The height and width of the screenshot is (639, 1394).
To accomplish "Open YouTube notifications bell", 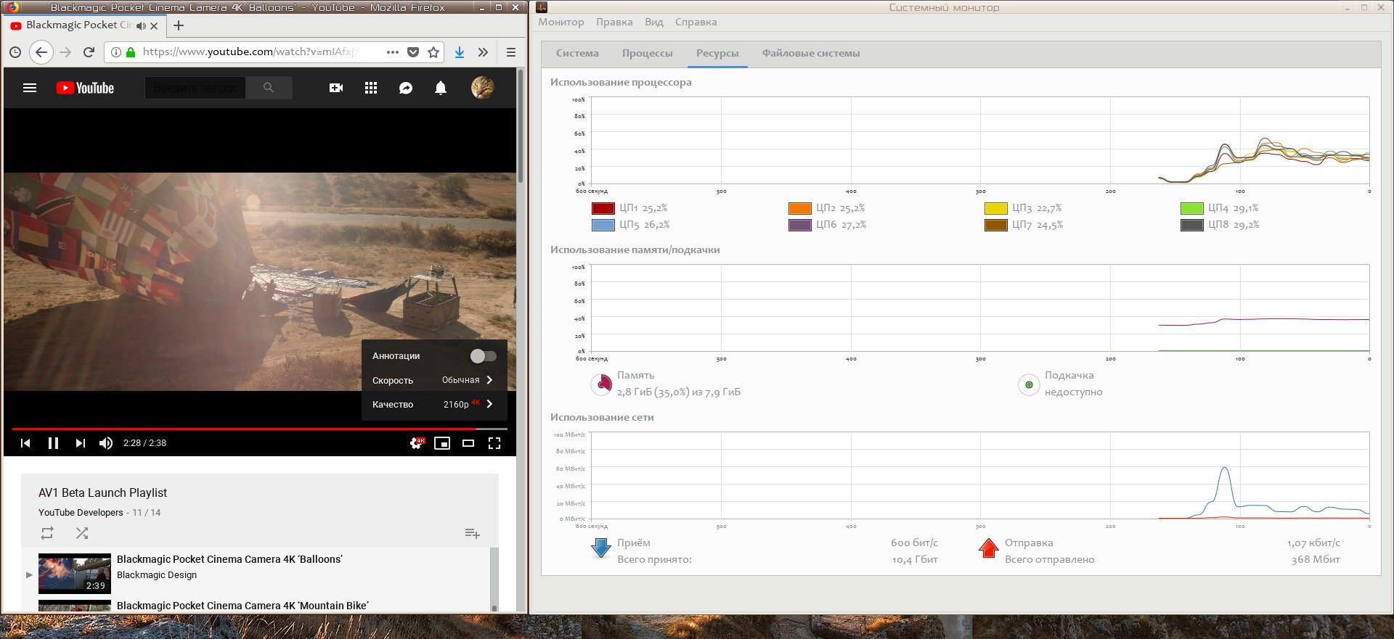I will (x=441, y=88).
